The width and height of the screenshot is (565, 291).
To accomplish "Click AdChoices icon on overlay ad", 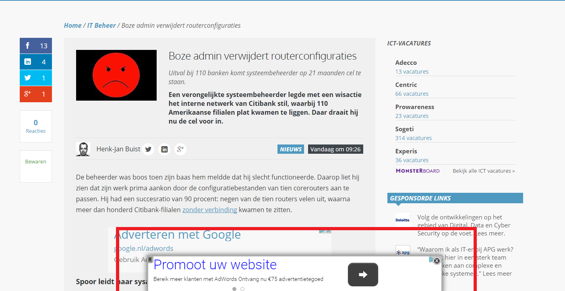I will pos(432,260).
